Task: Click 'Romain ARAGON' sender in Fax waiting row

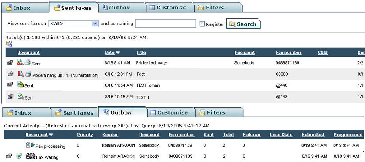Action: 119,156
